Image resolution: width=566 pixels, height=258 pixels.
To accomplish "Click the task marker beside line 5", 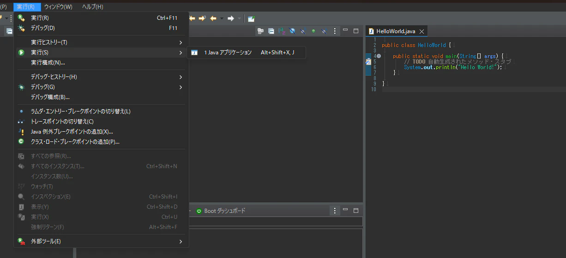I will 368,61.
